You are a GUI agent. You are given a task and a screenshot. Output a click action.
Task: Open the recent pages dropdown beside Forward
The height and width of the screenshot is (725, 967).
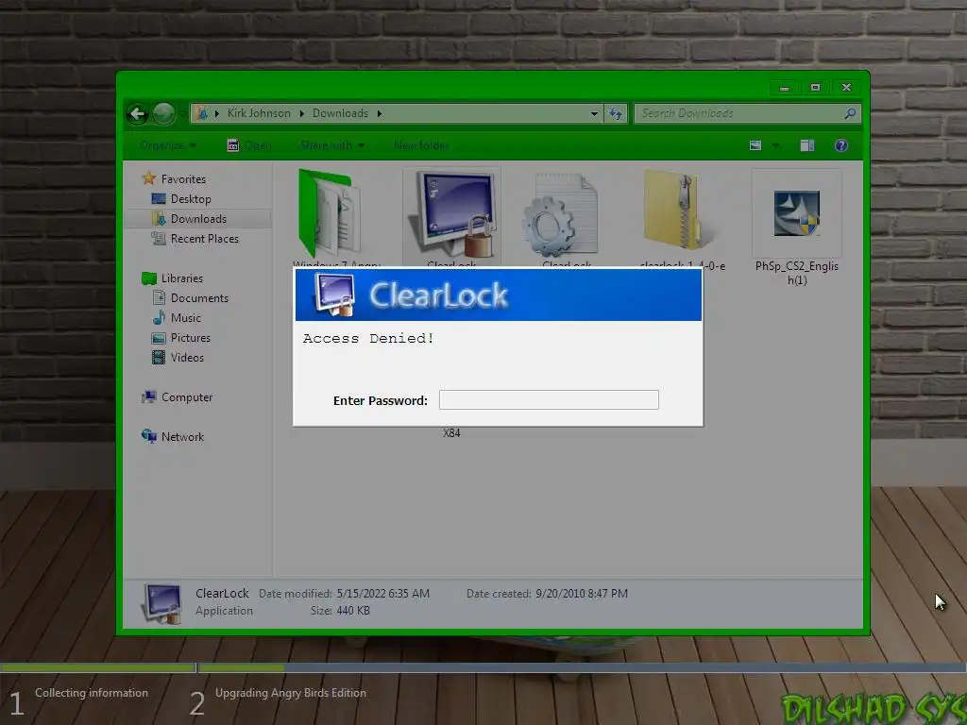[182, 114]
